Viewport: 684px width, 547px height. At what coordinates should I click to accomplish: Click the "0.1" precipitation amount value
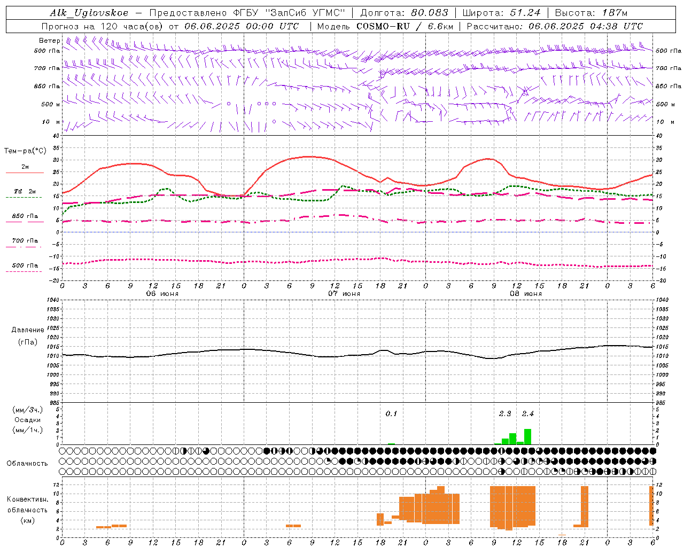[x=391, y=413]
